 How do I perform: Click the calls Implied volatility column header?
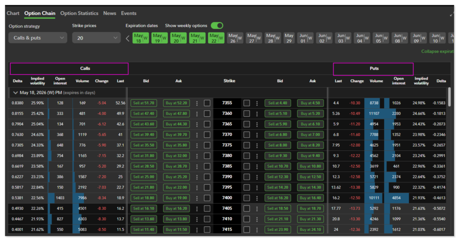coord(38,81)
